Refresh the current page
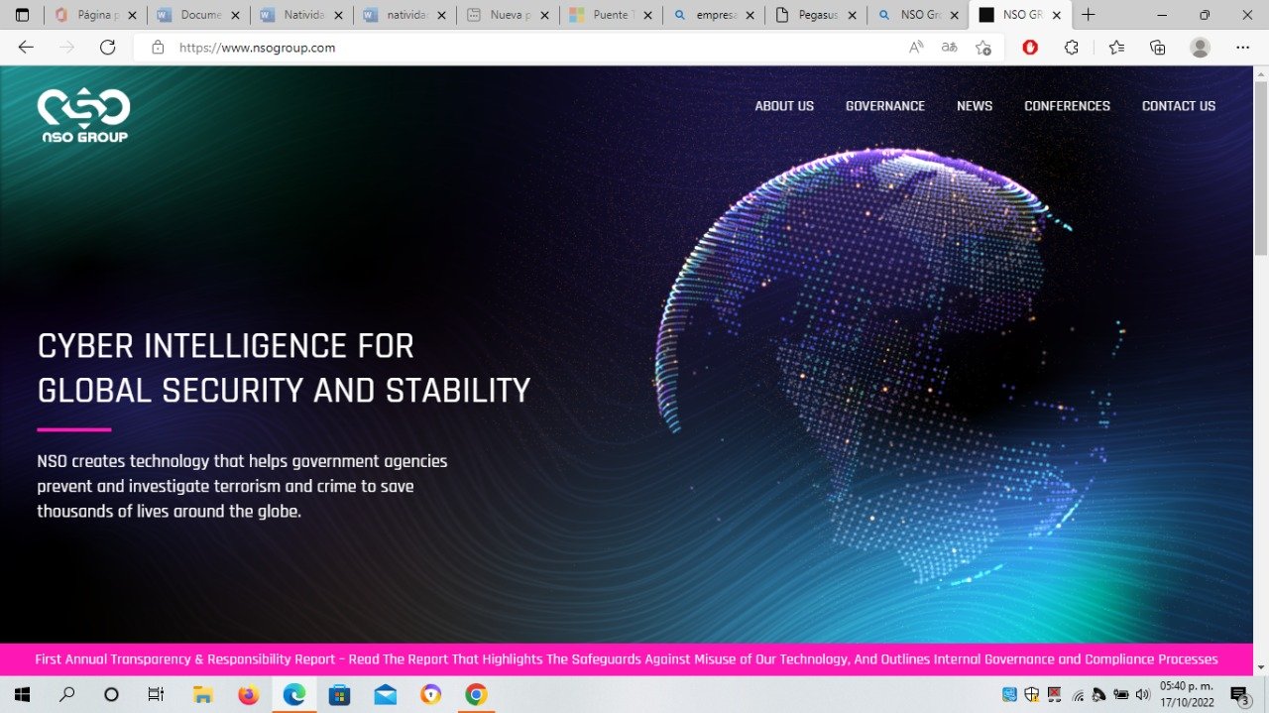 108,48
